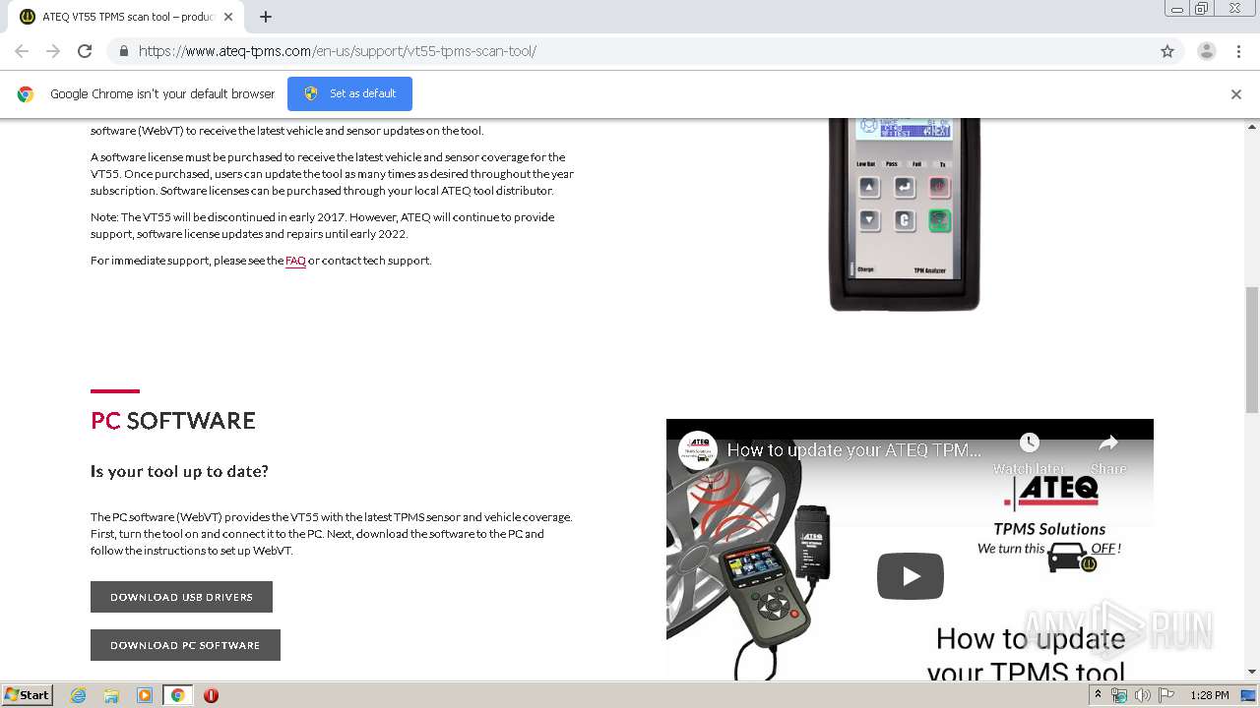Open the Action Center flag icon
This screenshot has width=1260, height=708.
1166,695
